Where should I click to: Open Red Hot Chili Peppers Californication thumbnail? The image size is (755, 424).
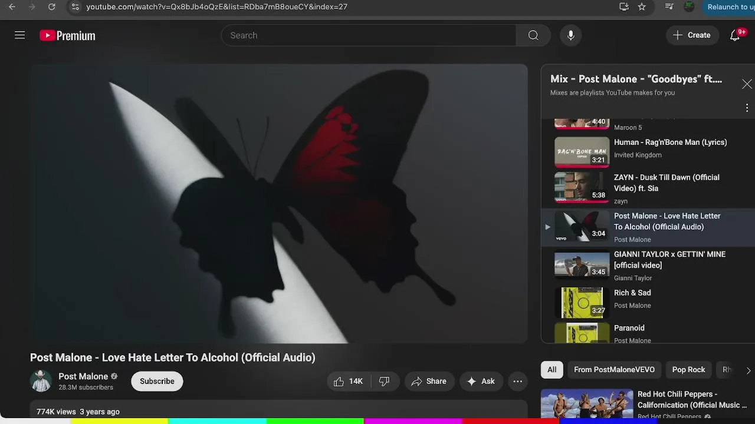point(587,403)
